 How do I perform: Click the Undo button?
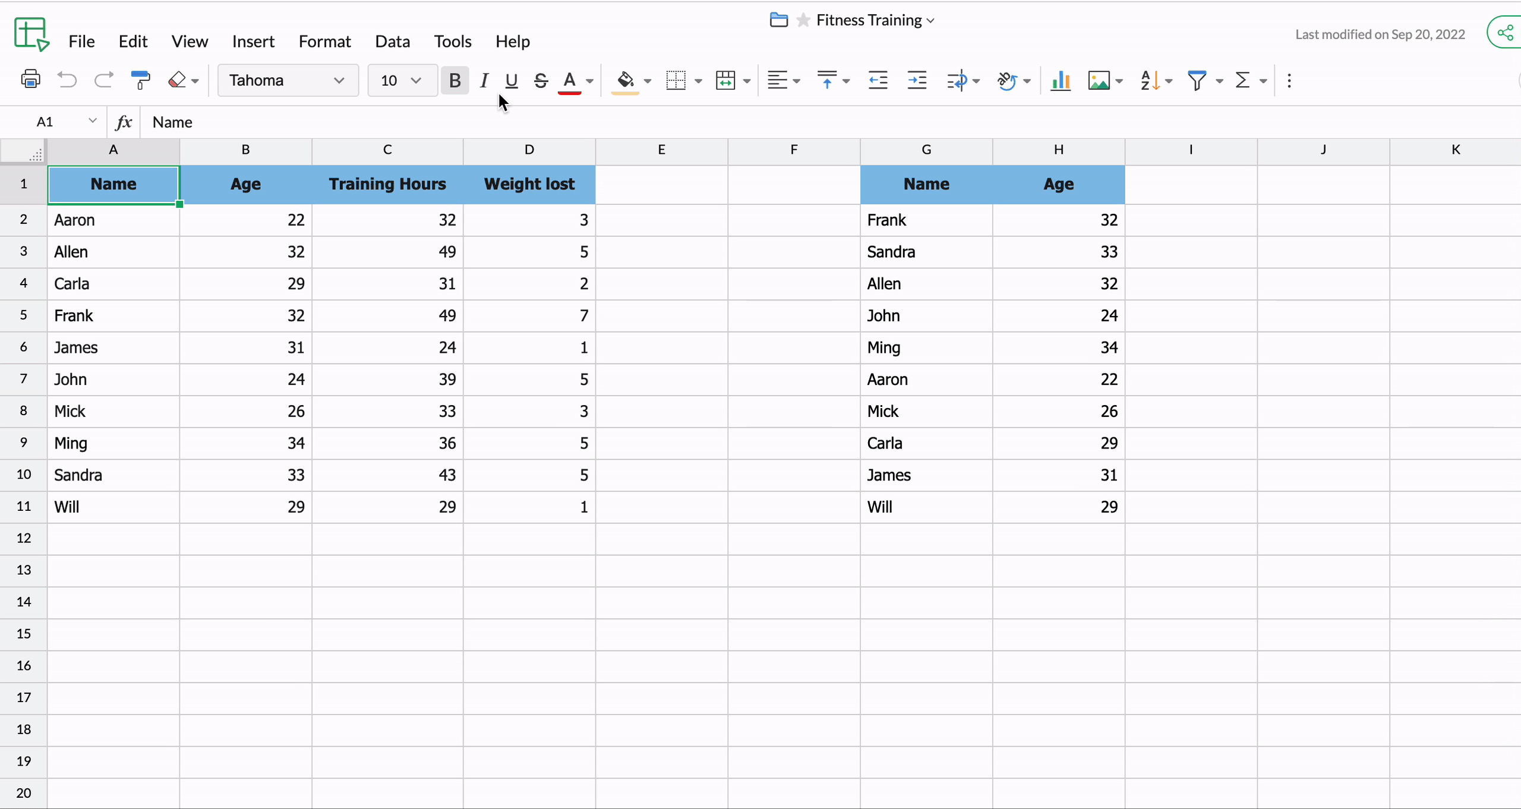[67, 80]
